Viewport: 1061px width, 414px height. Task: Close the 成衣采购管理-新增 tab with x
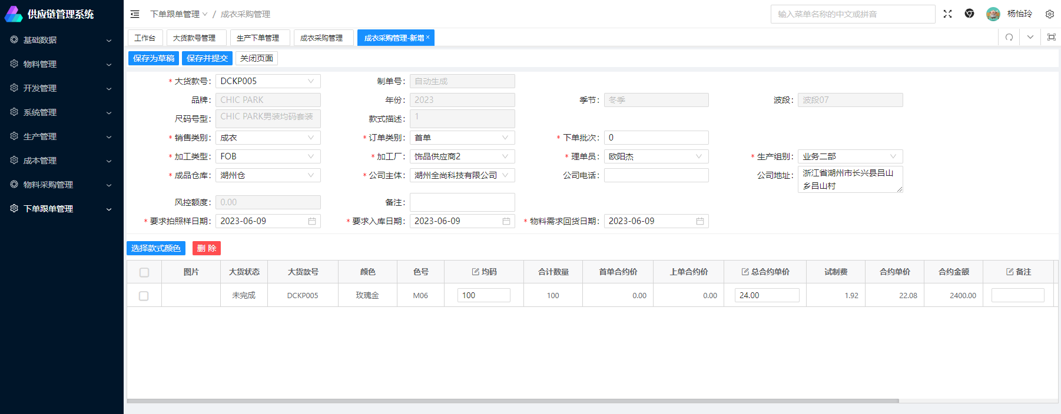[x=428, y=37]
